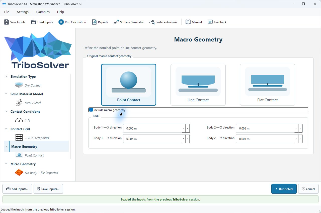Viewport: 321px width, 213px height.
Task: Select the Dry Contact icon in the sidebar
Action: click(x=19, y=85)
